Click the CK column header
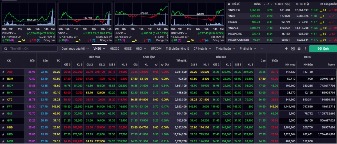 [x=9, y=60]
